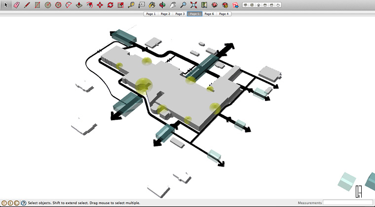This screenshot has height=207, width=375.
Task: Select the active Page 5 scene tab
Action: pos(194,14)
